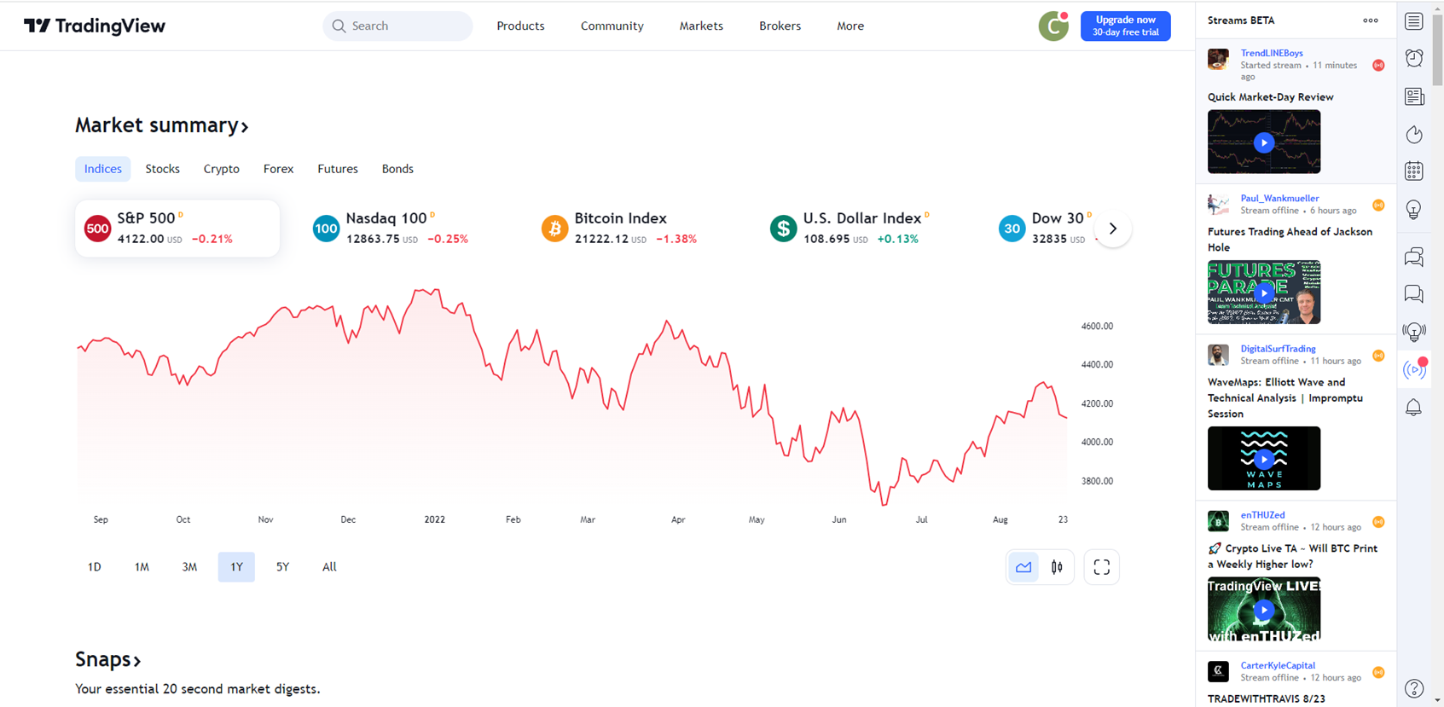
Task: Set chart range to 1M
Action: [142, 567]
